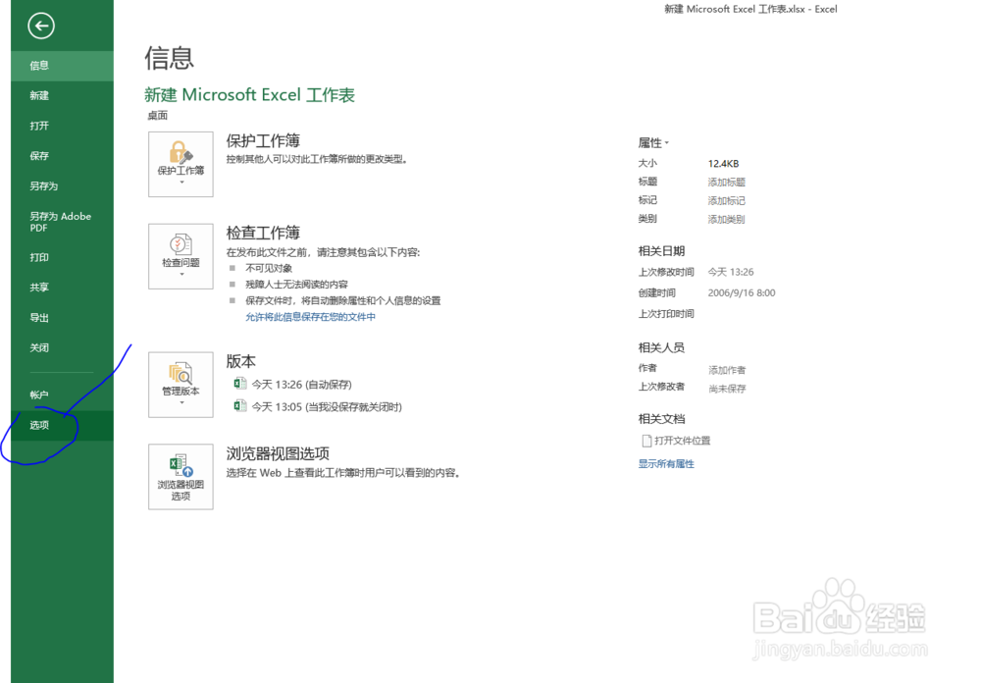The image size is (981, 683).
Task: Click the 不可见对象 bullet item
Action: click(269, 268)
